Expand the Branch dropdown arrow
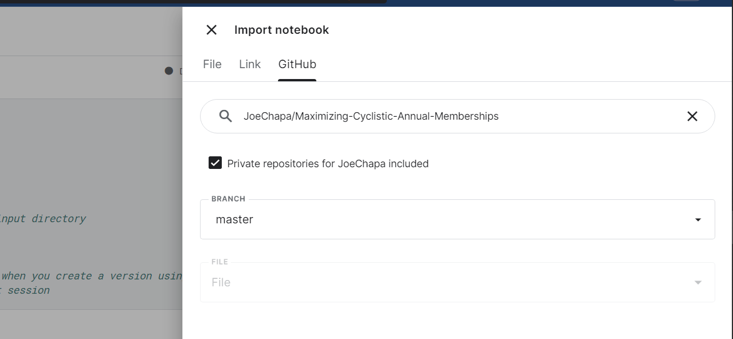Screen dimensions: 733x339 click(x=697, y=219)
